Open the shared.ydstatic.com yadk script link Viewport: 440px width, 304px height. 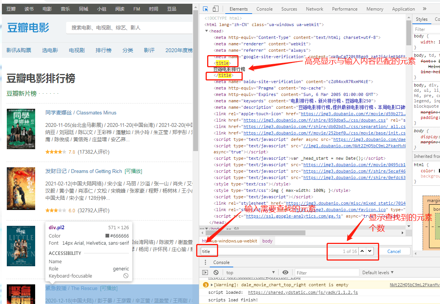pyautogui.click(x=303, y=292)
